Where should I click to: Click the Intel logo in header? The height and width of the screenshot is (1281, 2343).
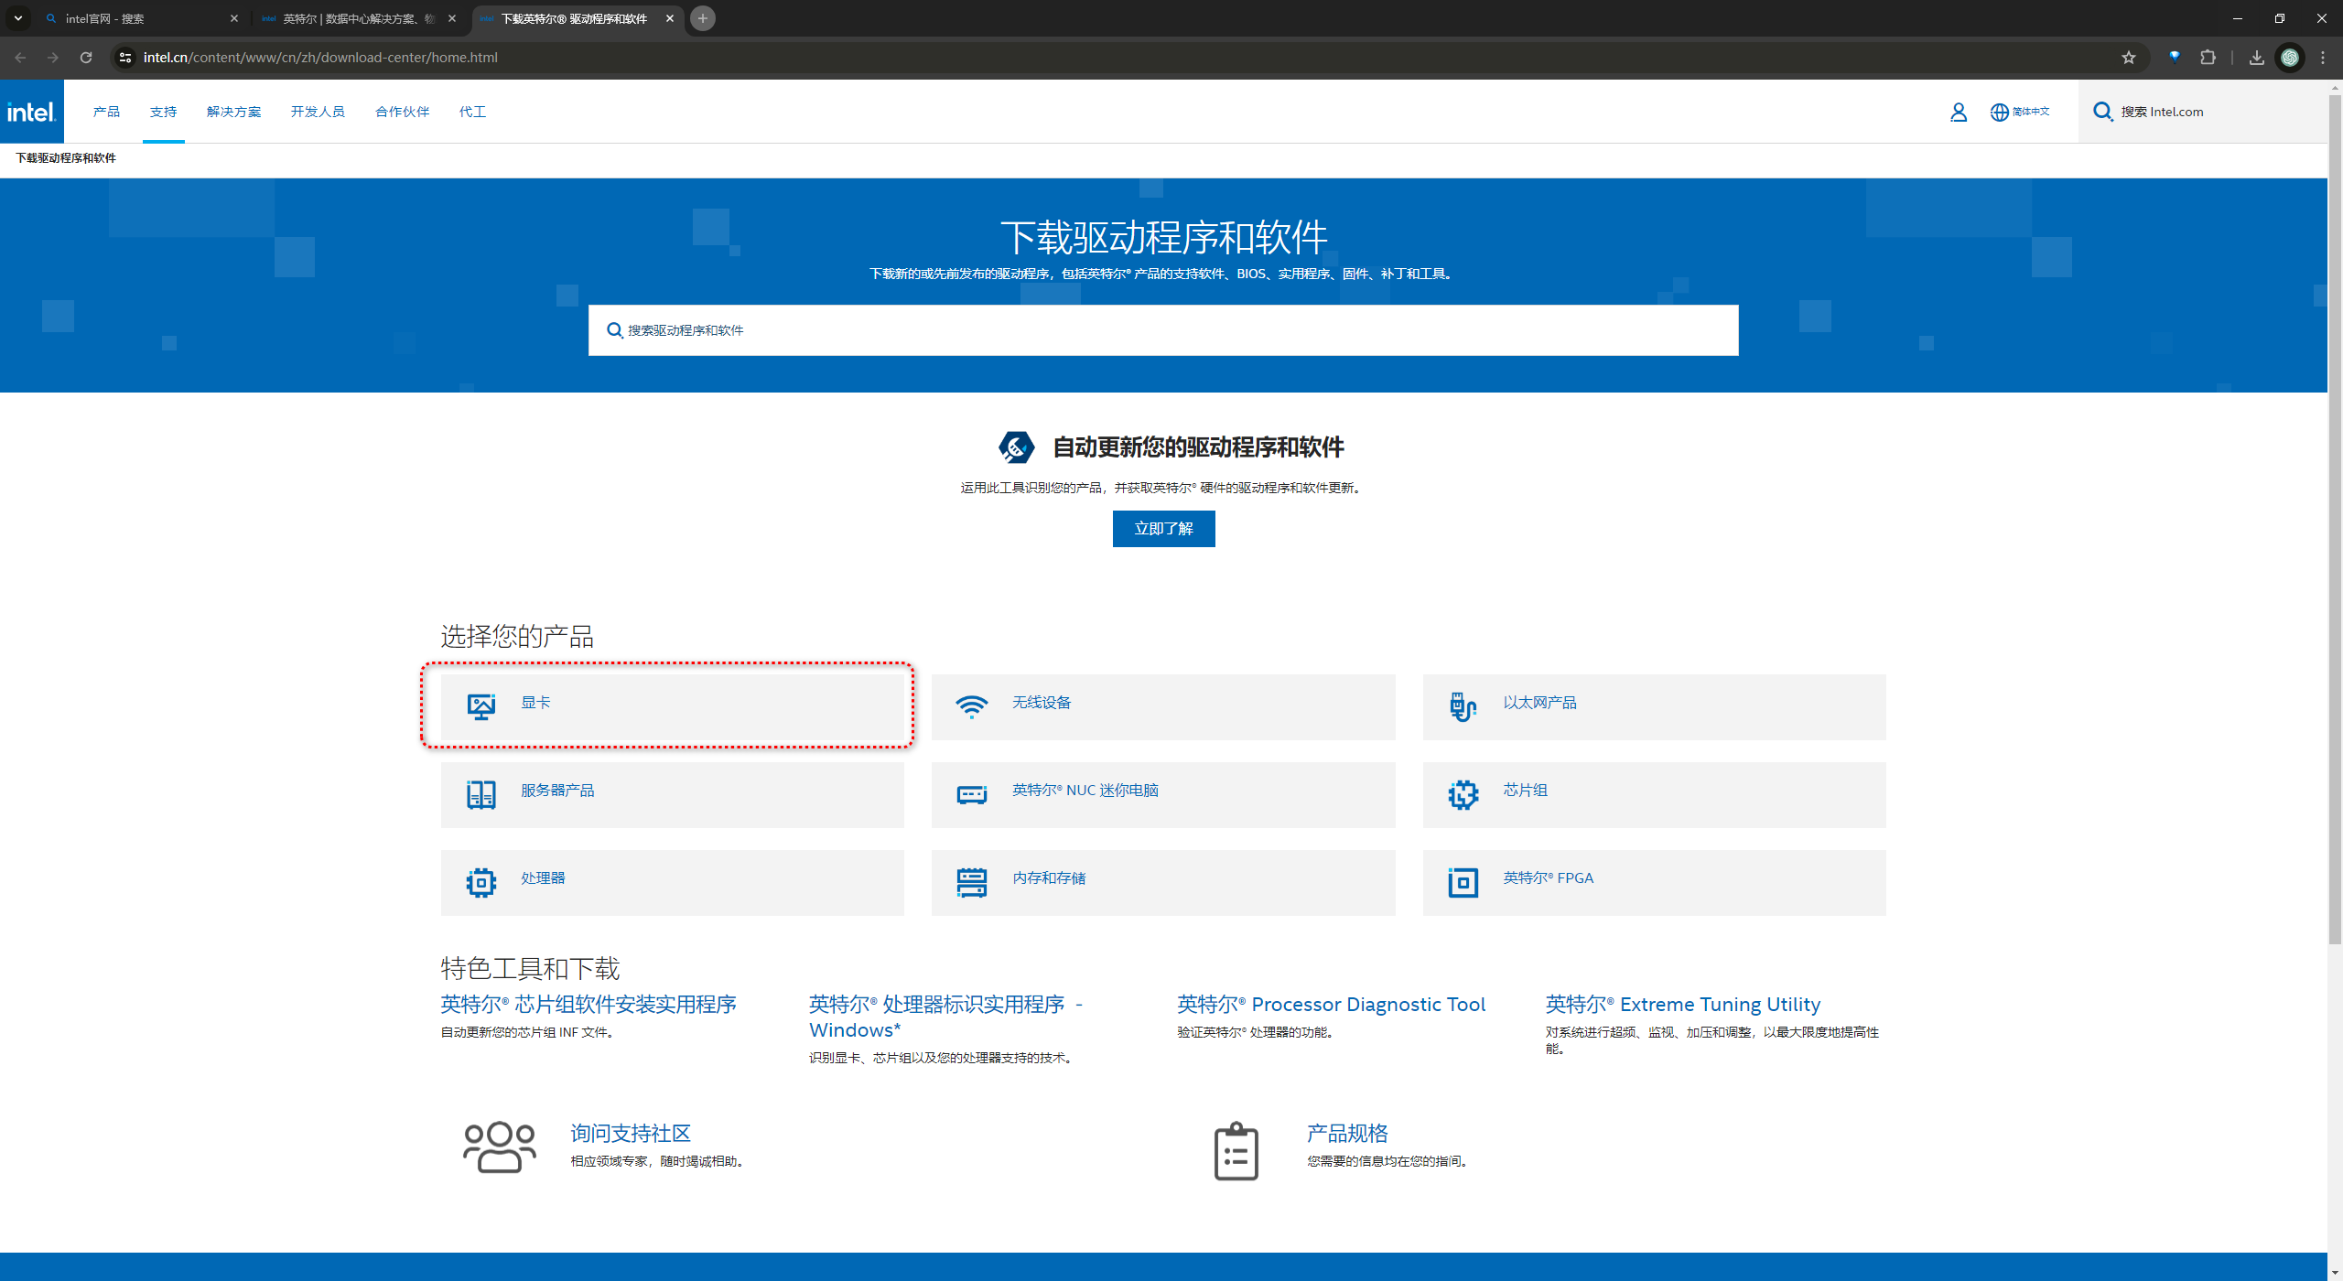click(32, 112)
